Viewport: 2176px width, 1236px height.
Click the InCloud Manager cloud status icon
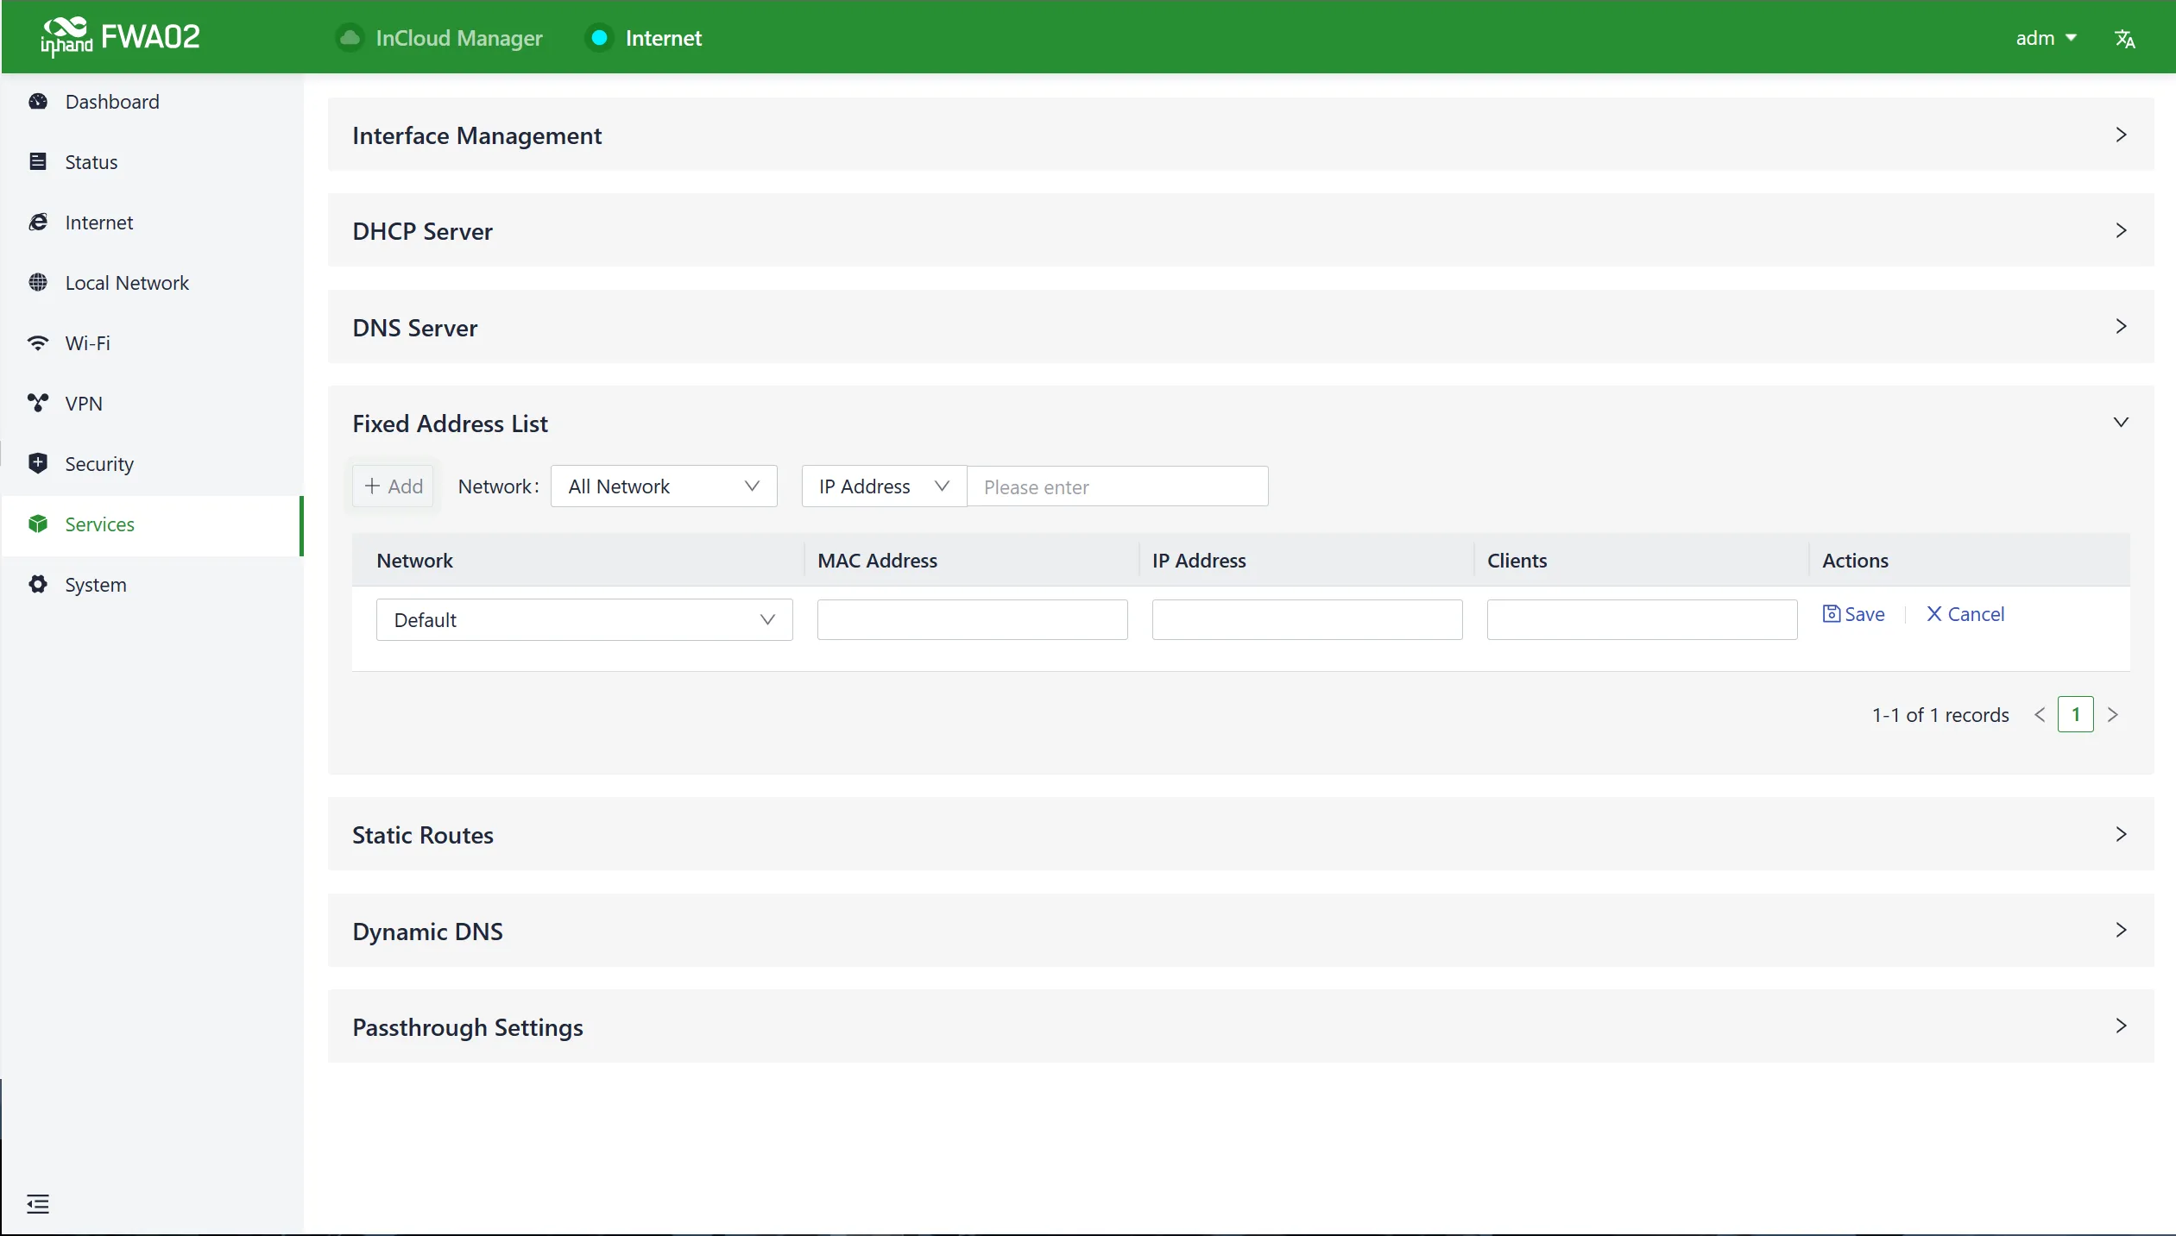click(350, 38)
